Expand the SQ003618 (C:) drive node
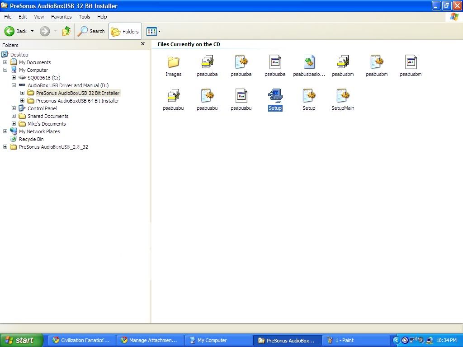The height and width of the screenshot is (347, 463). pos(14,78)
